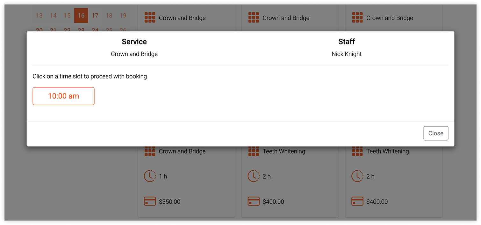The image size is (481, 225).
Task: Click the $350.00 price text
Action: point(170,202)
